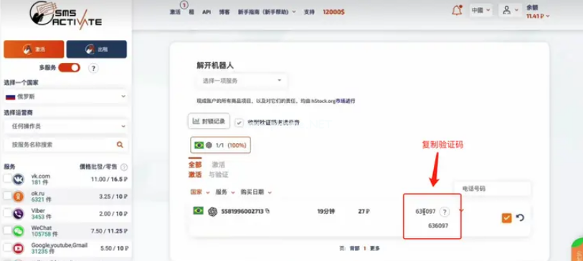Uncheck the orange checkbox on activation row
This screenshot has width=583, height=261.
tap(506, 218)
